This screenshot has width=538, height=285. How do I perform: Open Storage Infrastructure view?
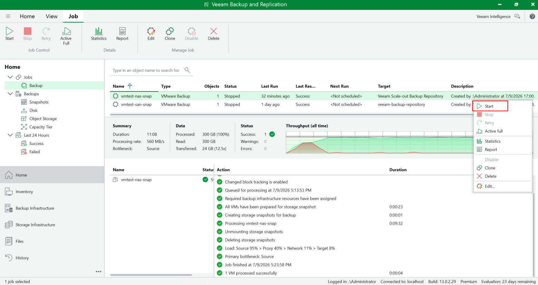[x=52, y=225]
